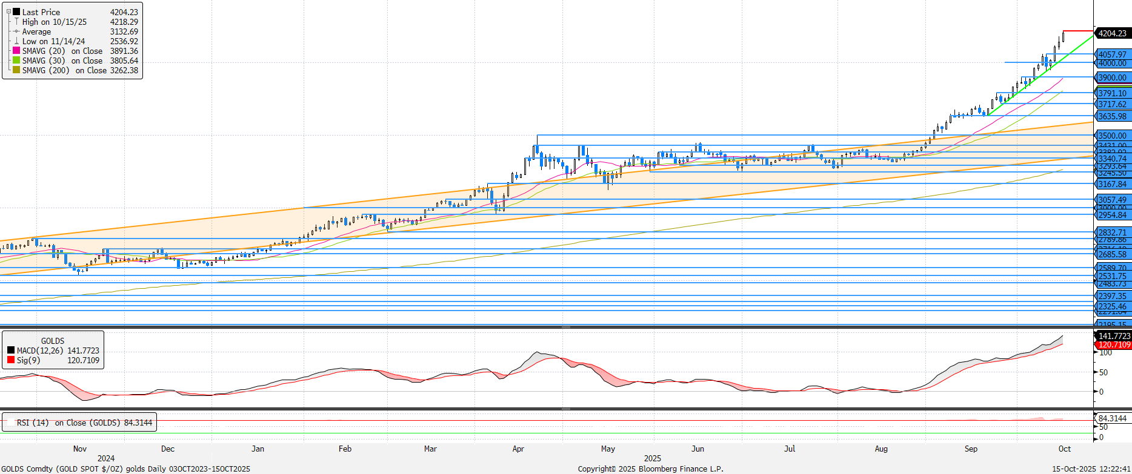
Task: Select the 4204.23 last price axis tag
Action: pos(1112,33)
